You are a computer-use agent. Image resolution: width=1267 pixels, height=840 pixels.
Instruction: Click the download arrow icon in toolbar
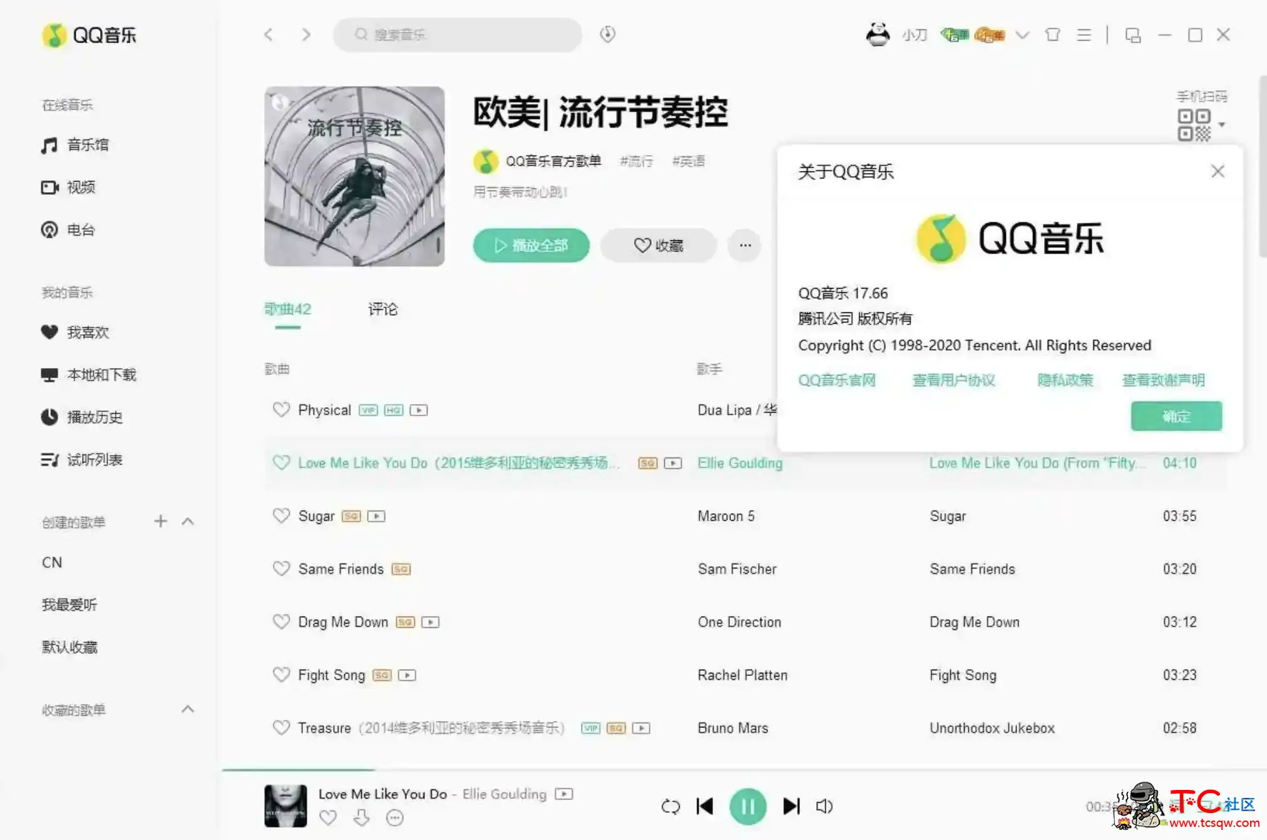coord(607,34)
